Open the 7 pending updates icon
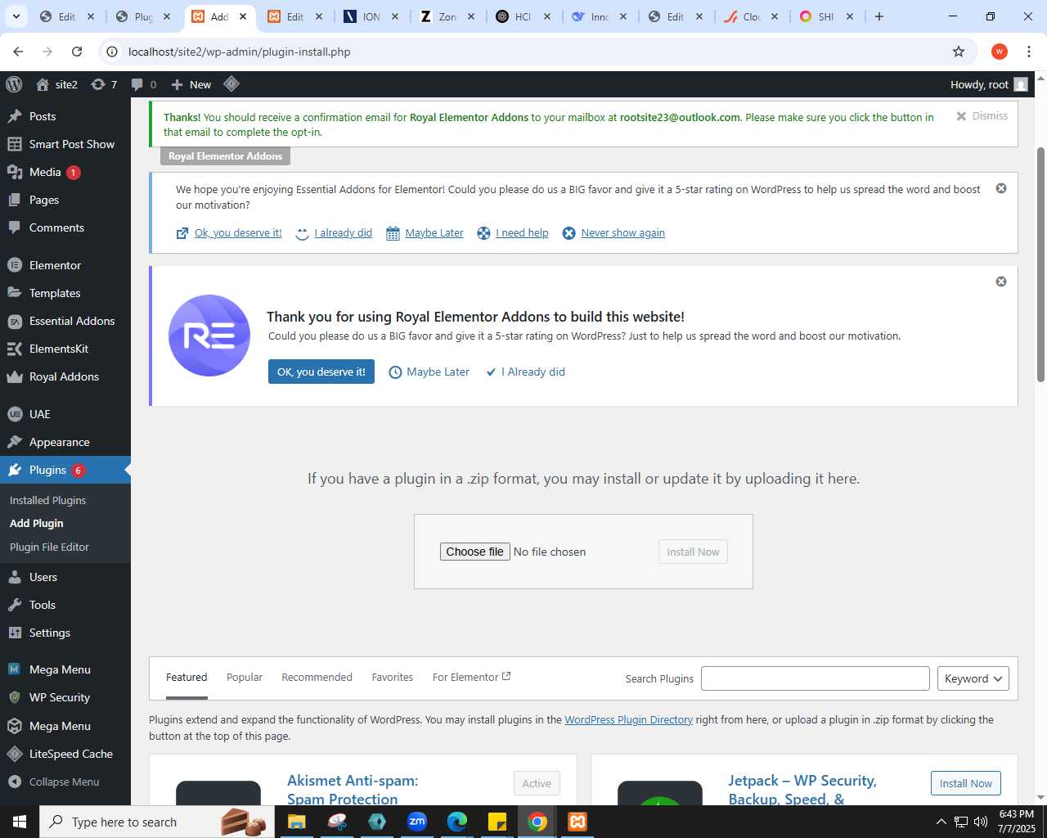This screenshot has width=1047, height=838. (104, 84)
